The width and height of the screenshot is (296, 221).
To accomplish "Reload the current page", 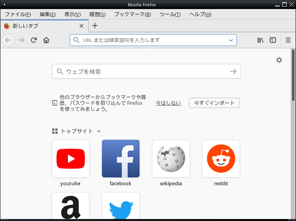I will [34, 40].
